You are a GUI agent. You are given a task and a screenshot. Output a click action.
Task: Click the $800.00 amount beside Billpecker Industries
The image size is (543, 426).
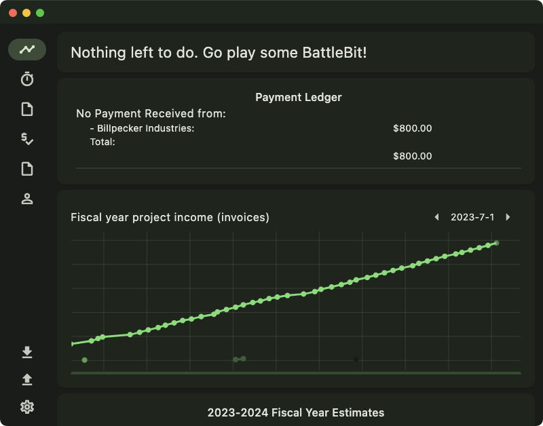[x=412, y=128]
